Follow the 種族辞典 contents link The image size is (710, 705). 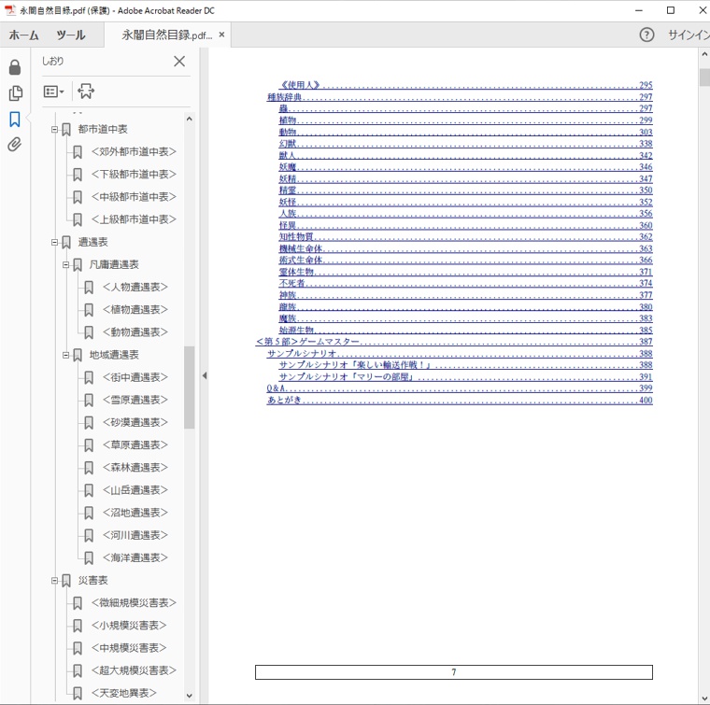(460, 97)
